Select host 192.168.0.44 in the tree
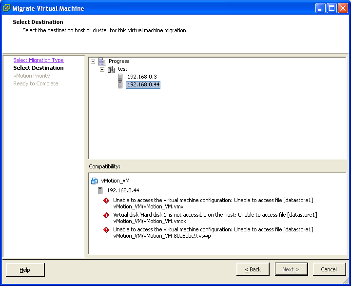 tap(143, 84)
